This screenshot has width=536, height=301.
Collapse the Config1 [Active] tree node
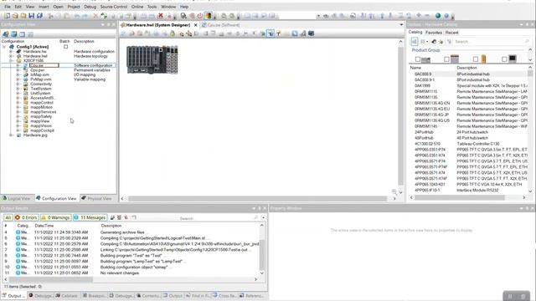point(4,47)
